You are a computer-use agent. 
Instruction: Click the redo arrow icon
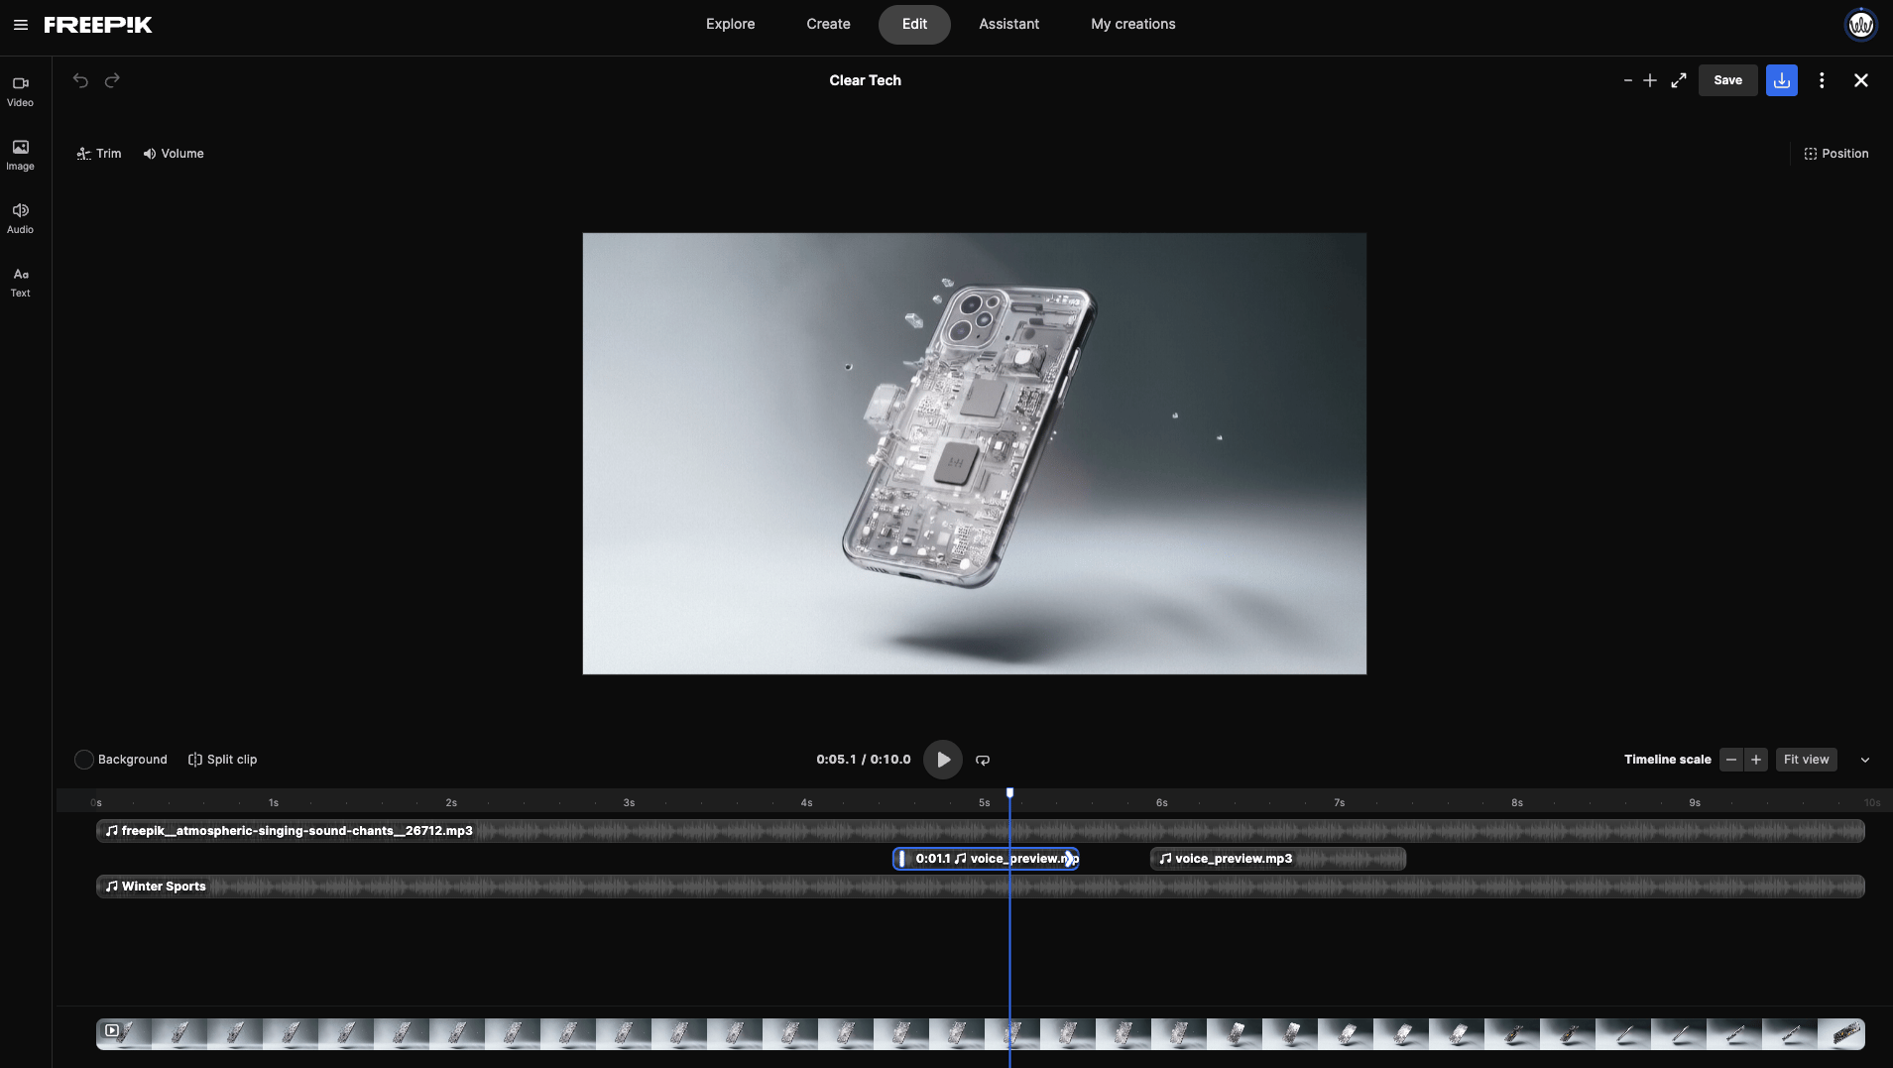tap(112, 80)
